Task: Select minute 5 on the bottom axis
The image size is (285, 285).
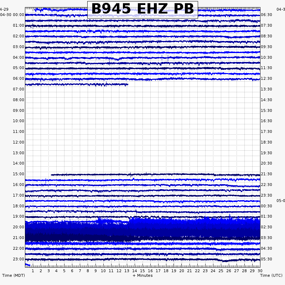Action: click(64, 271)
